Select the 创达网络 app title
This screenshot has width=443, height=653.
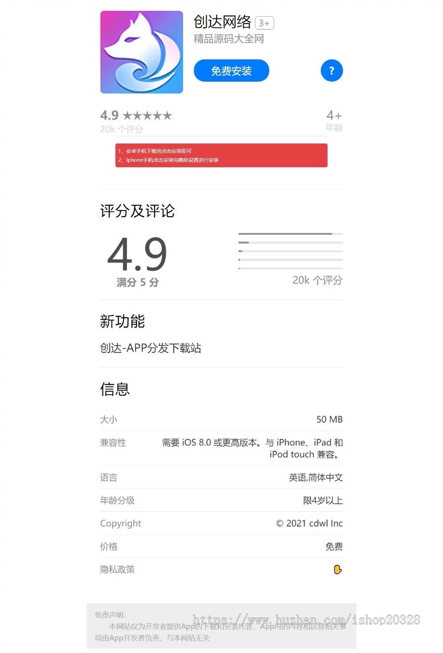[x=222, y=22]
